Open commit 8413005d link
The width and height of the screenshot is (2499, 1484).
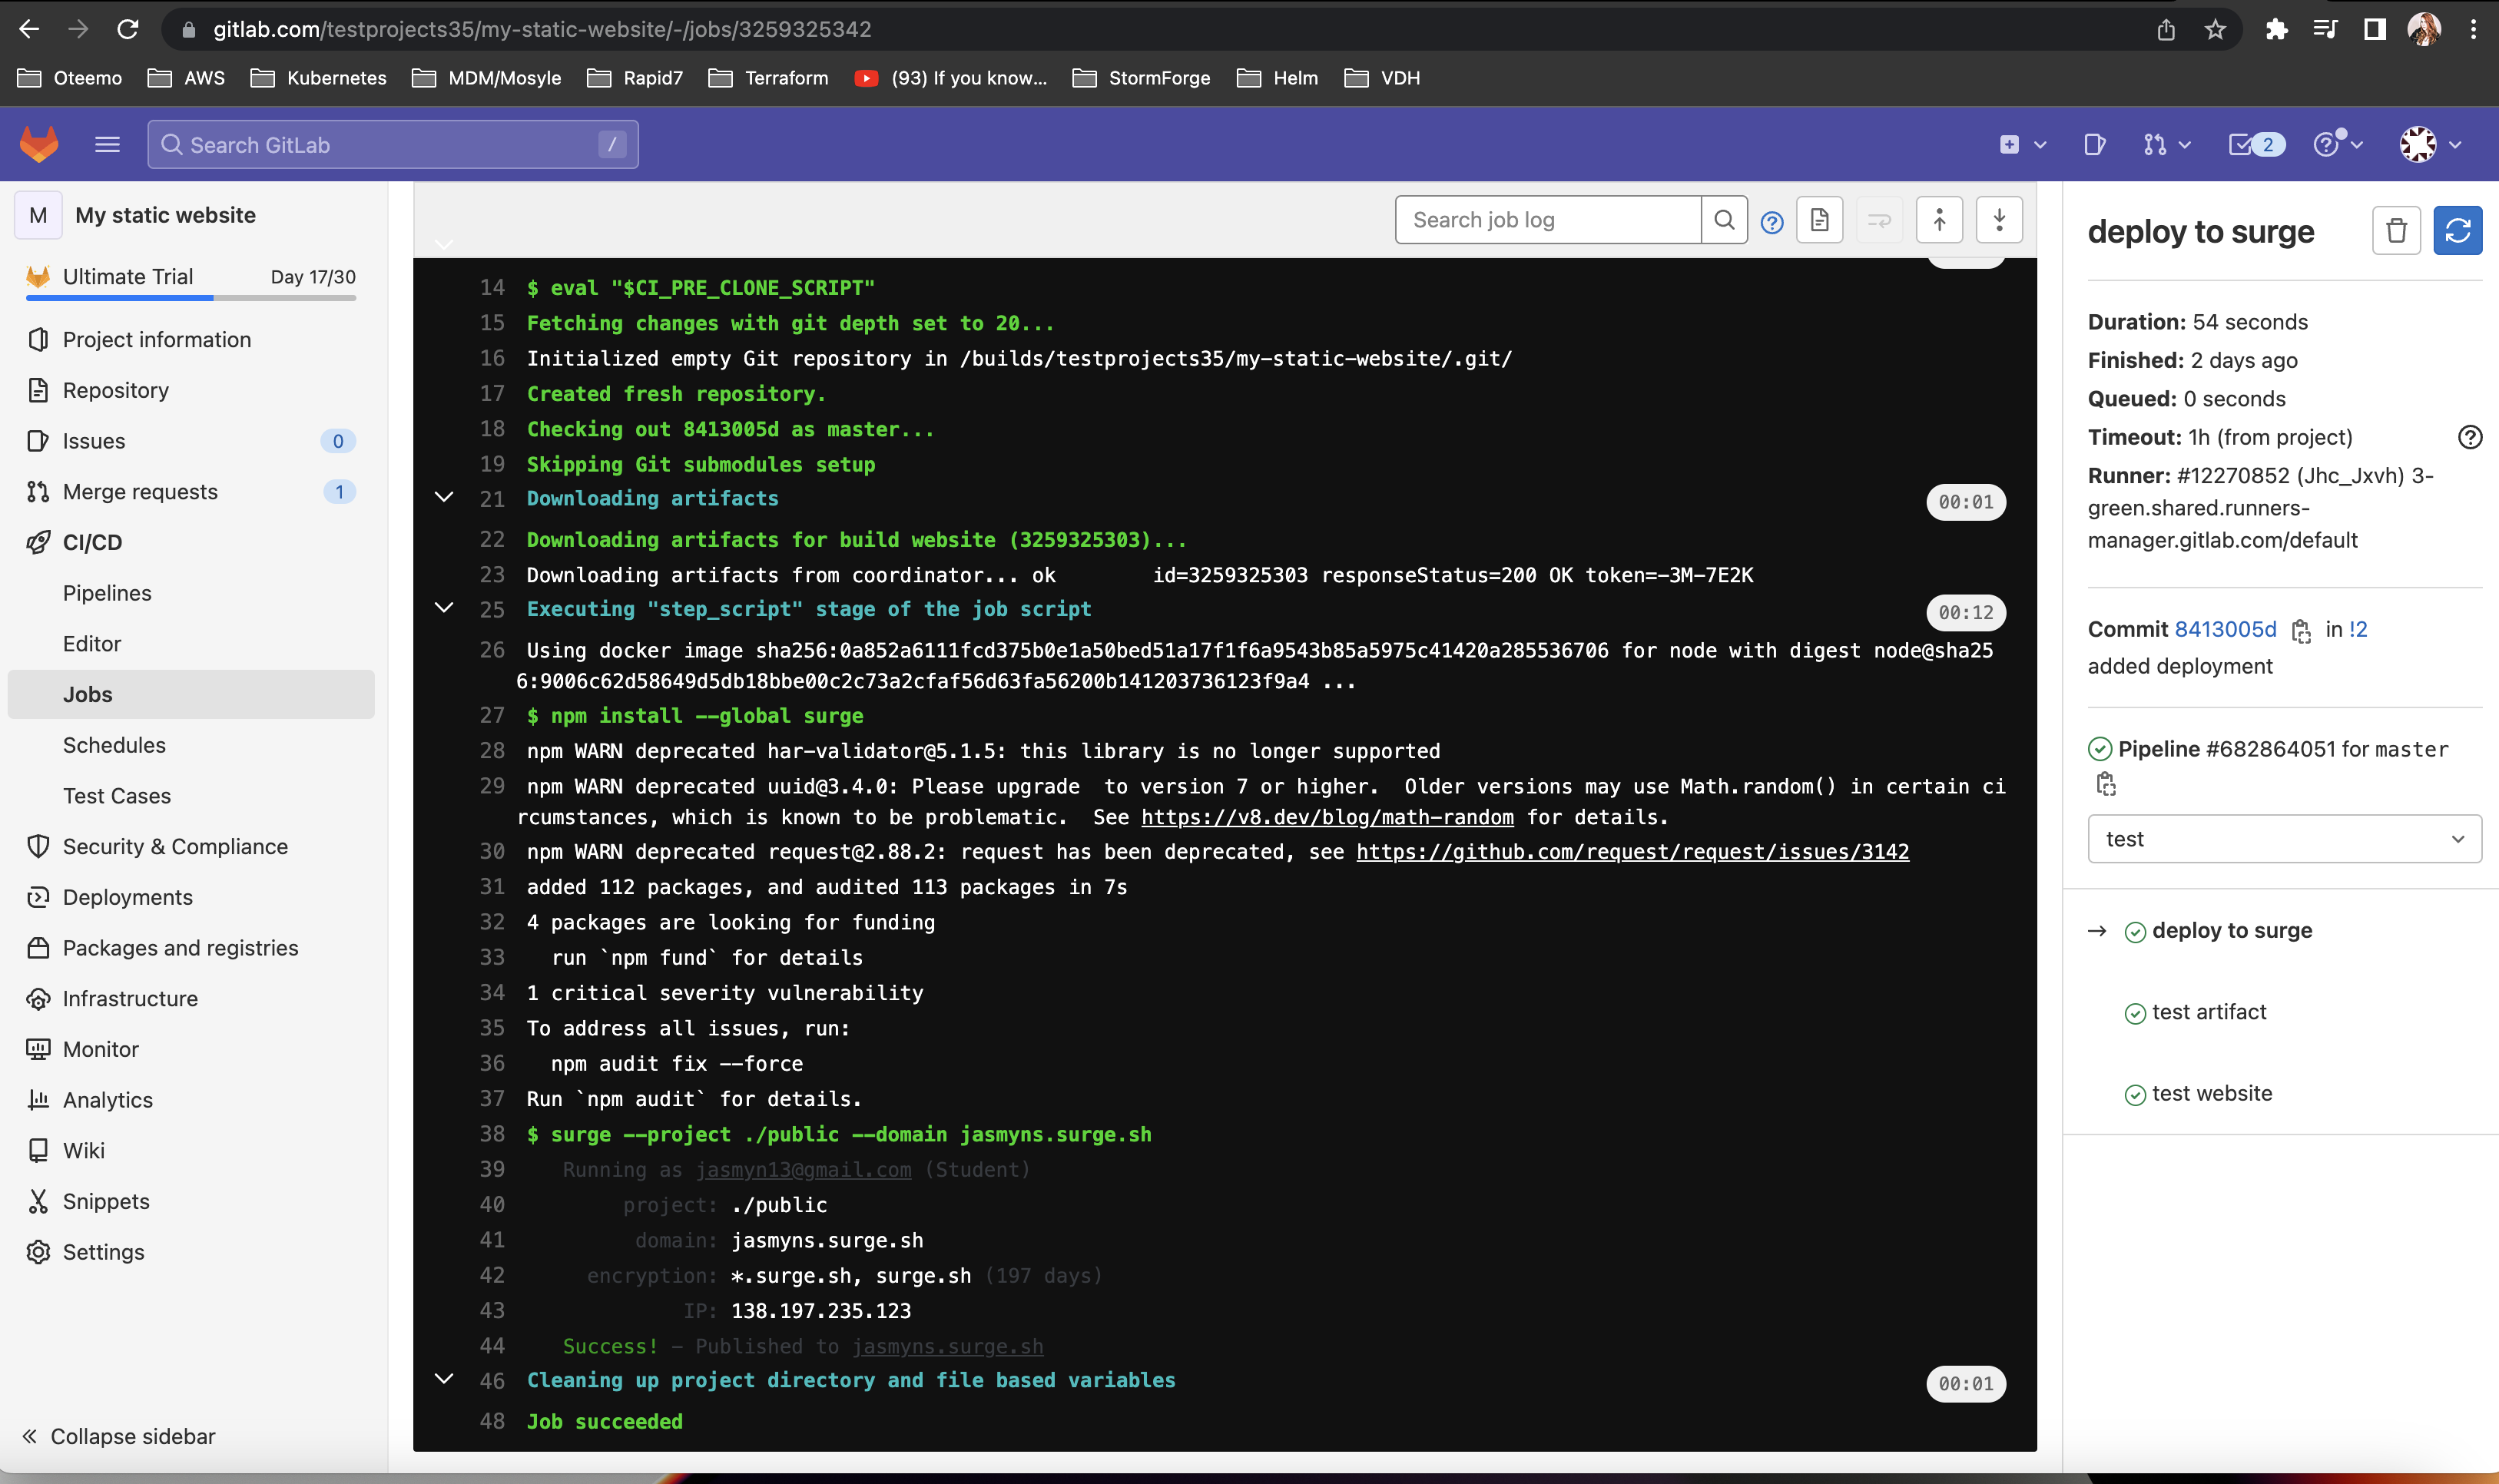tap(2225, 629)
